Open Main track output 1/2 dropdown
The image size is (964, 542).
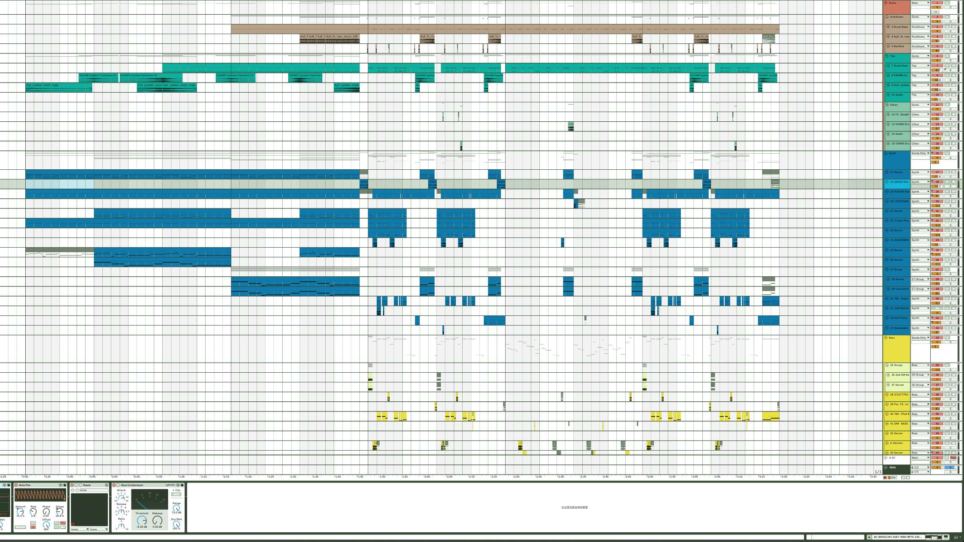(920, 467)
